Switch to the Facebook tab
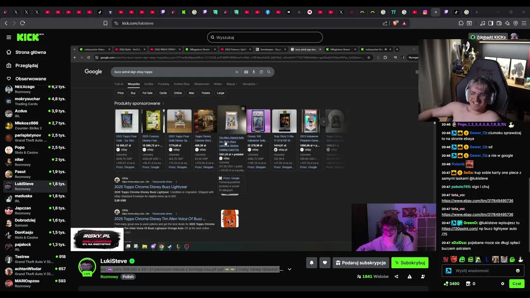The height and width of the screenshot is (298, 530). tap(268, 12)
